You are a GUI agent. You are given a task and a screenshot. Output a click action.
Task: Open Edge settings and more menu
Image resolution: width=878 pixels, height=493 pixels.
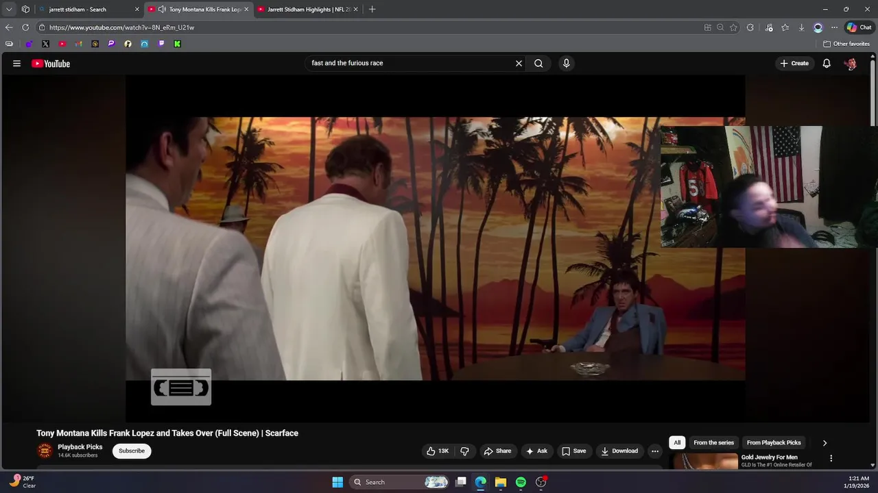834,27
